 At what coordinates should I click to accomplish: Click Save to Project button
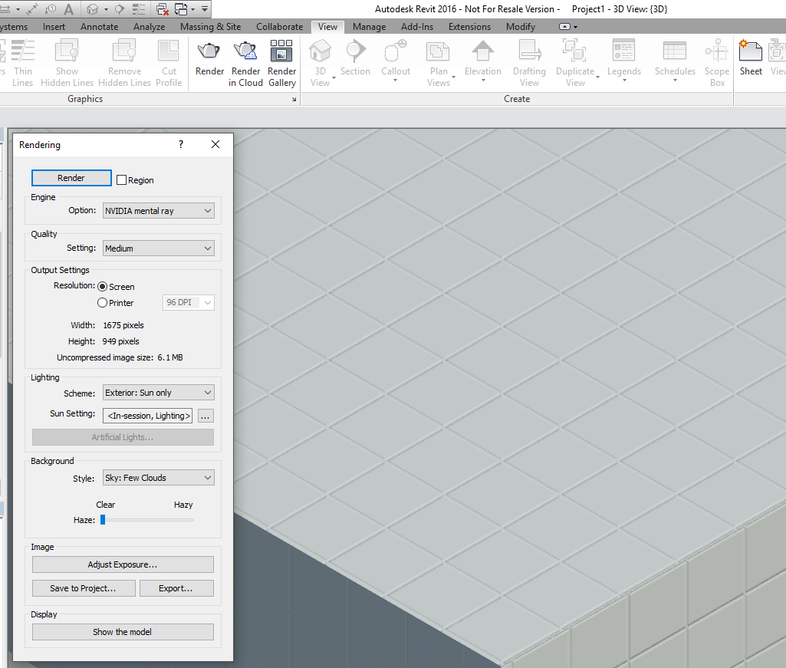pos(84,588)
